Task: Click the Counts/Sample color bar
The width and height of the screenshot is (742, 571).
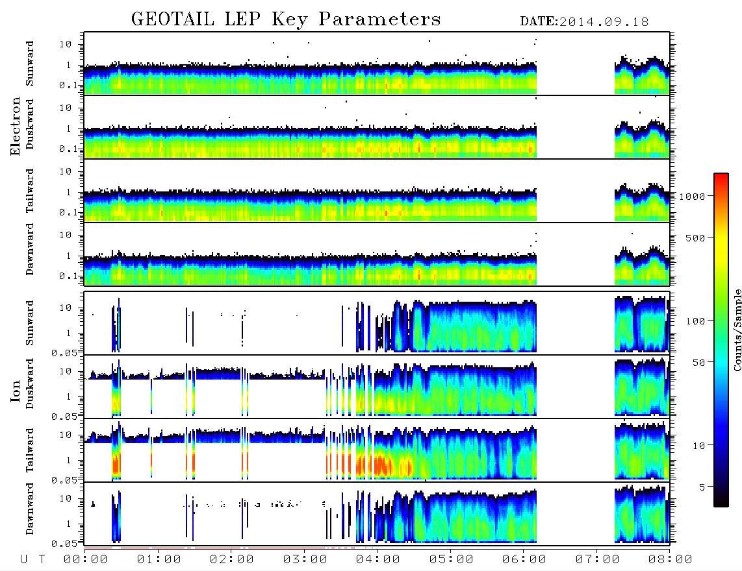Action: [x=721, y=340]
